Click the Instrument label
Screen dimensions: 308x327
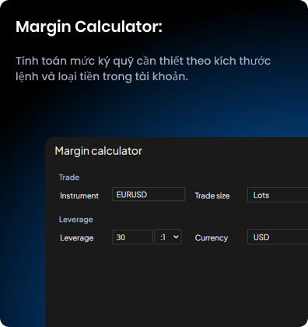[x=79, y=195]
